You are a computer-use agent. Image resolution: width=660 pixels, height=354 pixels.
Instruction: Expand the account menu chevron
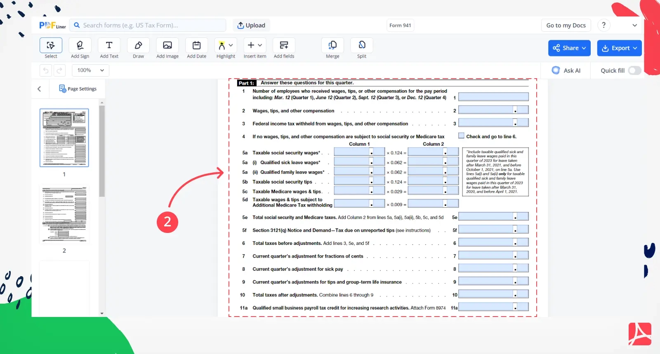pos(634,25)
